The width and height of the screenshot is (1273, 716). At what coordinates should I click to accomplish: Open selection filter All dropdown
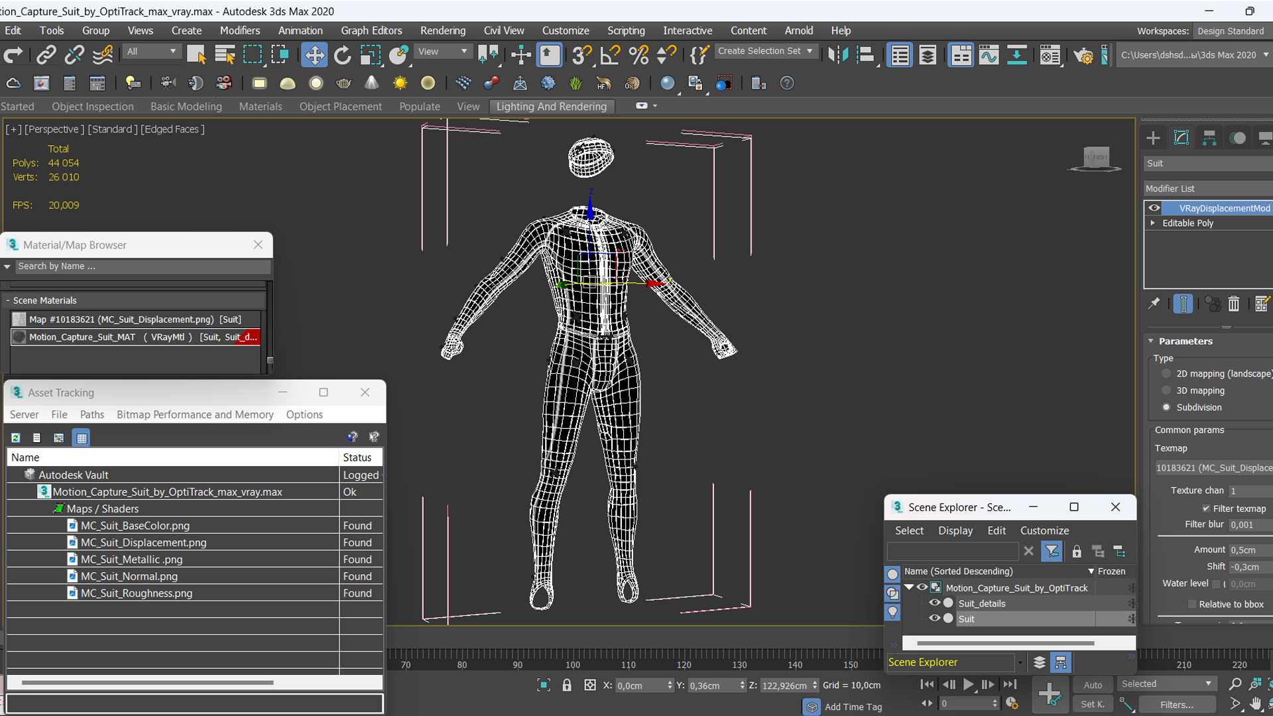pos(151,51)
